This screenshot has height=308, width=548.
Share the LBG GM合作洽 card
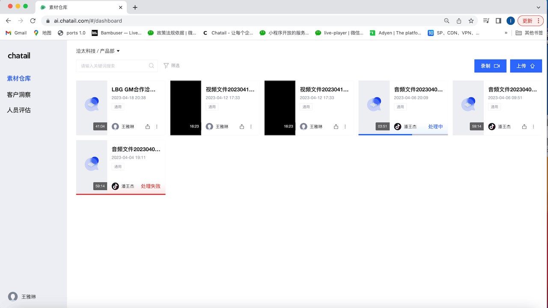click(x=148, y=127)
